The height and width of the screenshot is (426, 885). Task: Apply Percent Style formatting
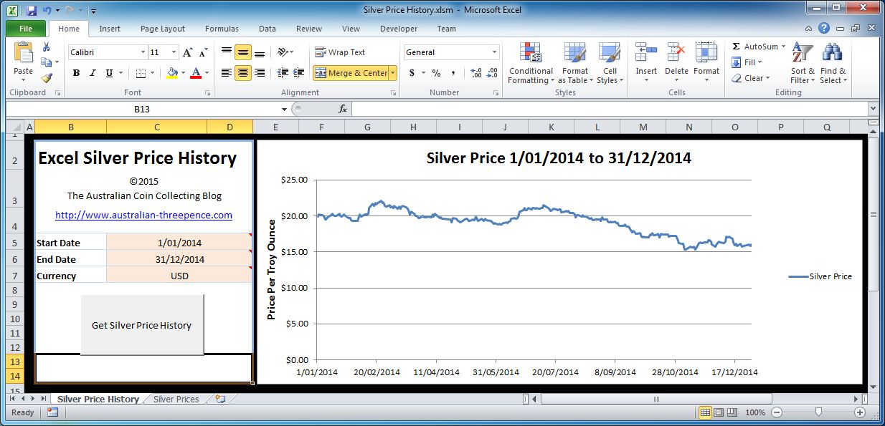pos(435,73)
